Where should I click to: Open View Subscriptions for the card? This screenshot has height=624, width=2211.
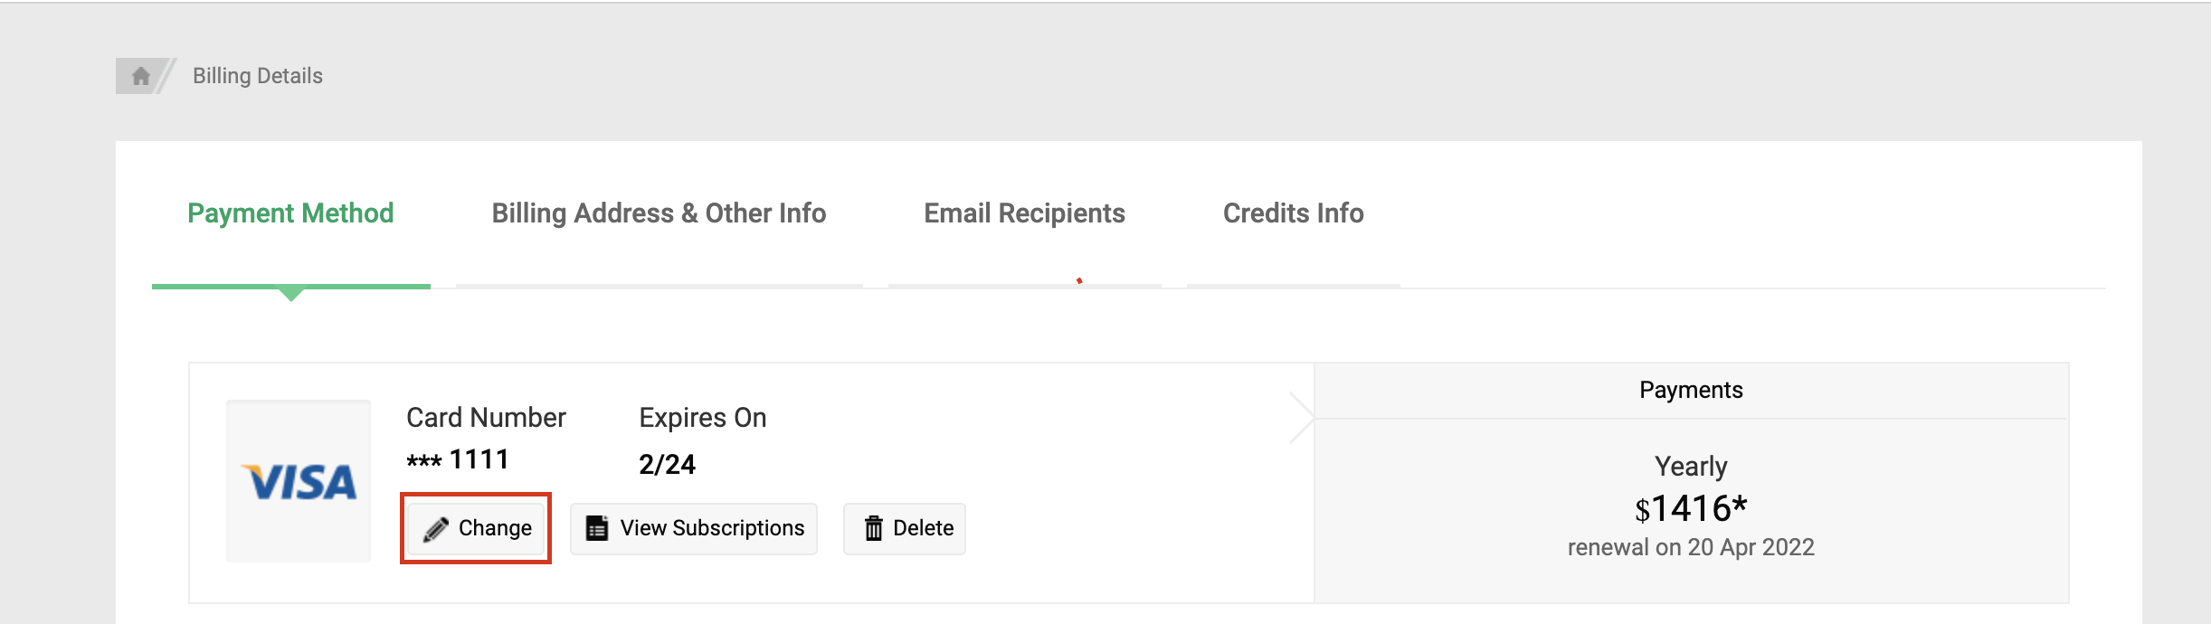pos(712,528)
